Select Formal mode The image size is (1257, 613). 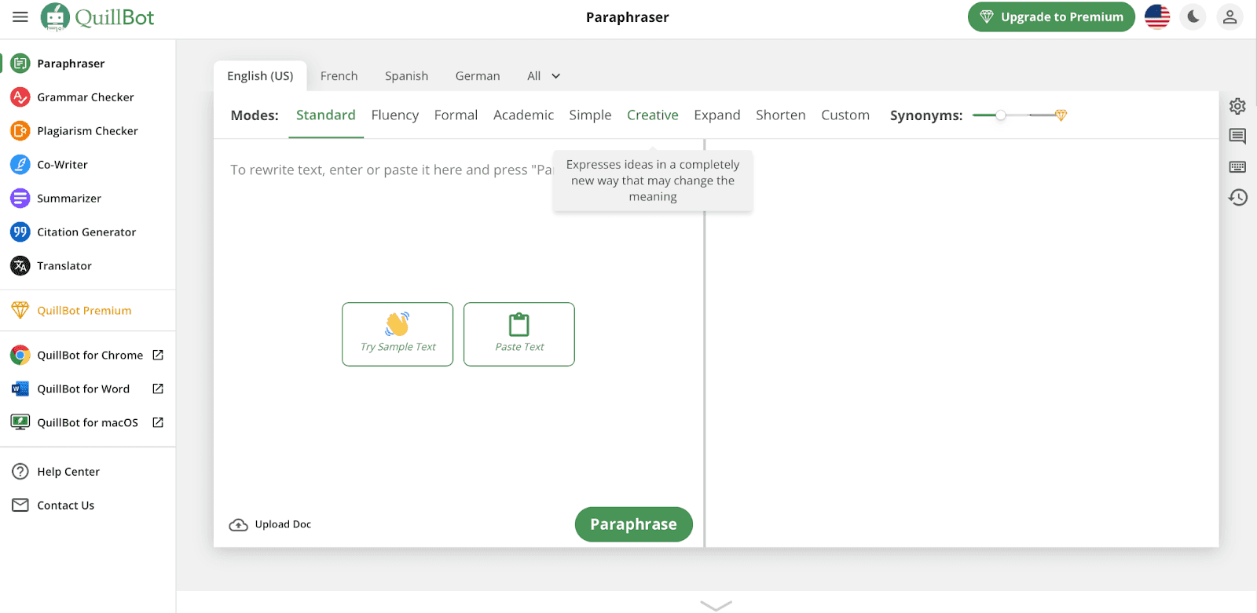[x=456, y=115]
